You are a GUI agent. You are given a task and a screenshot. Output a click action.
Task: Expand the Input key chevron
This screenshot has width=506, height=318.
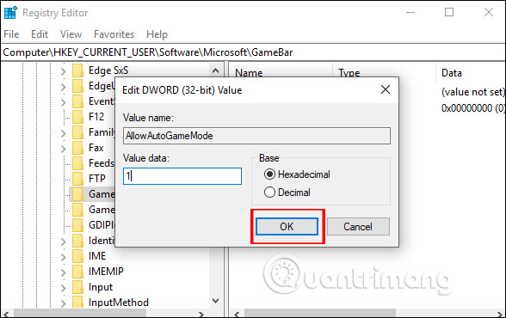pos(64,288)
